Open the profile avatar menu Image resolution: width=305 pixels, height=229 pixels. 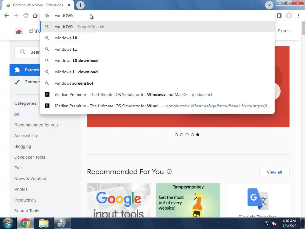pos(289,16)
